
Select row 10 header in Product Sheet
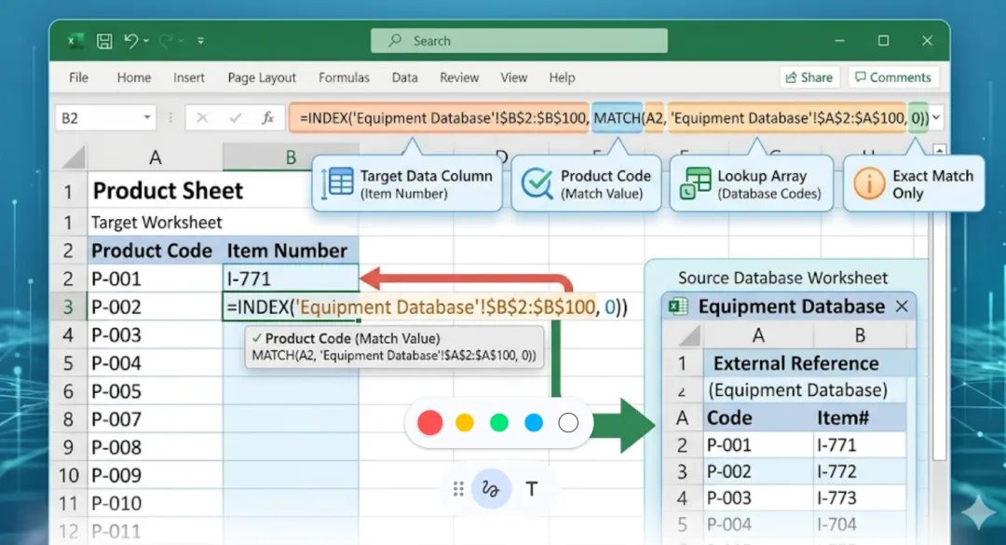pyautogui.click(x=69, y=475)
